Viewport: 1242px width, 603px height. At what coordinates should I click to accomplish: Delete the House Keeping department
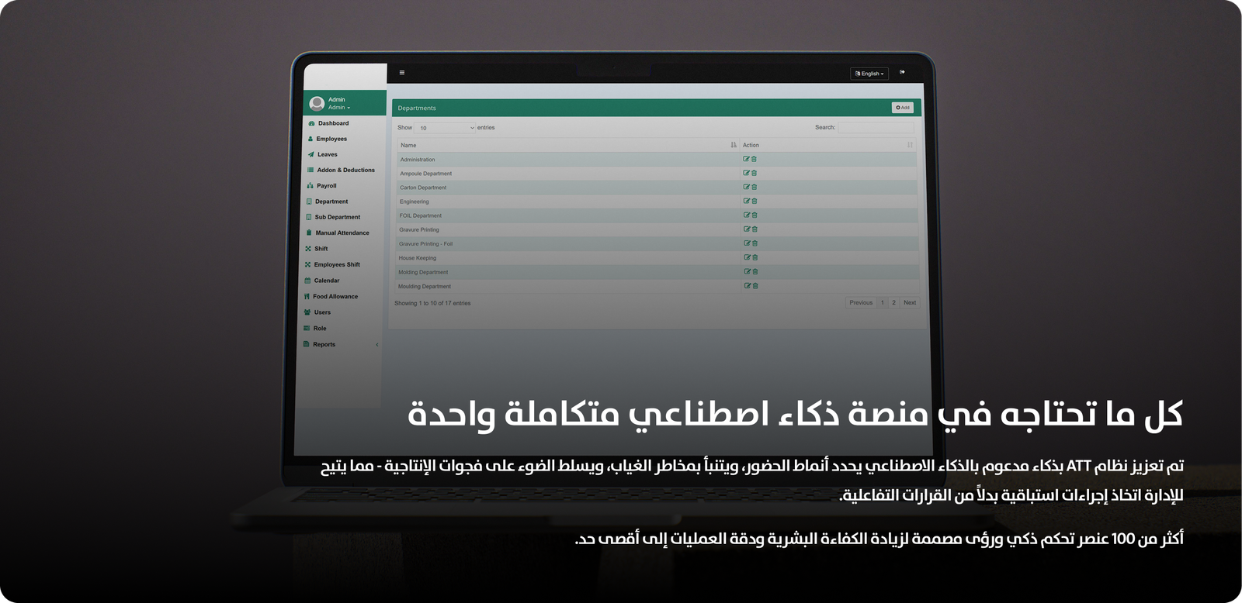click(x=755, y=257)
